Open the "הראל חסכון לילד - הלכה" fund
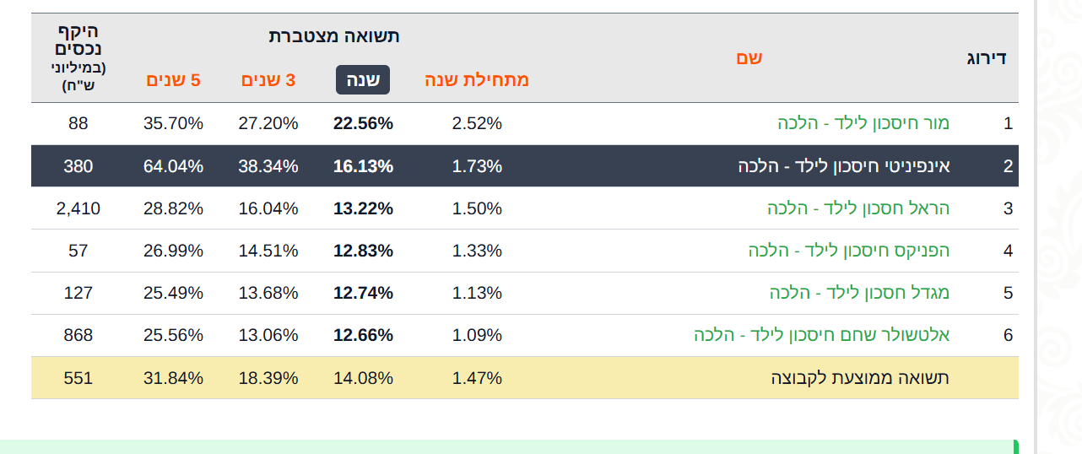Viewport: 1082px width, 454px height. [x=858, y=208]
